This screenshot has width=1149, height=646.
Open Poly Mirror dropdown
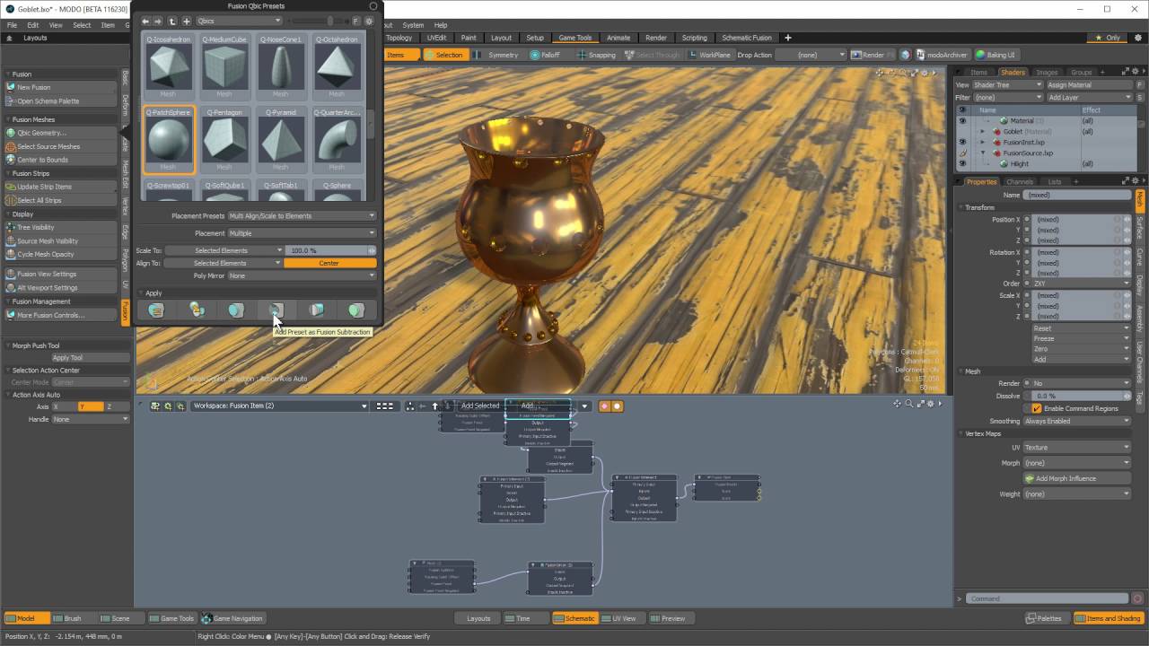(x=302, y=275)
